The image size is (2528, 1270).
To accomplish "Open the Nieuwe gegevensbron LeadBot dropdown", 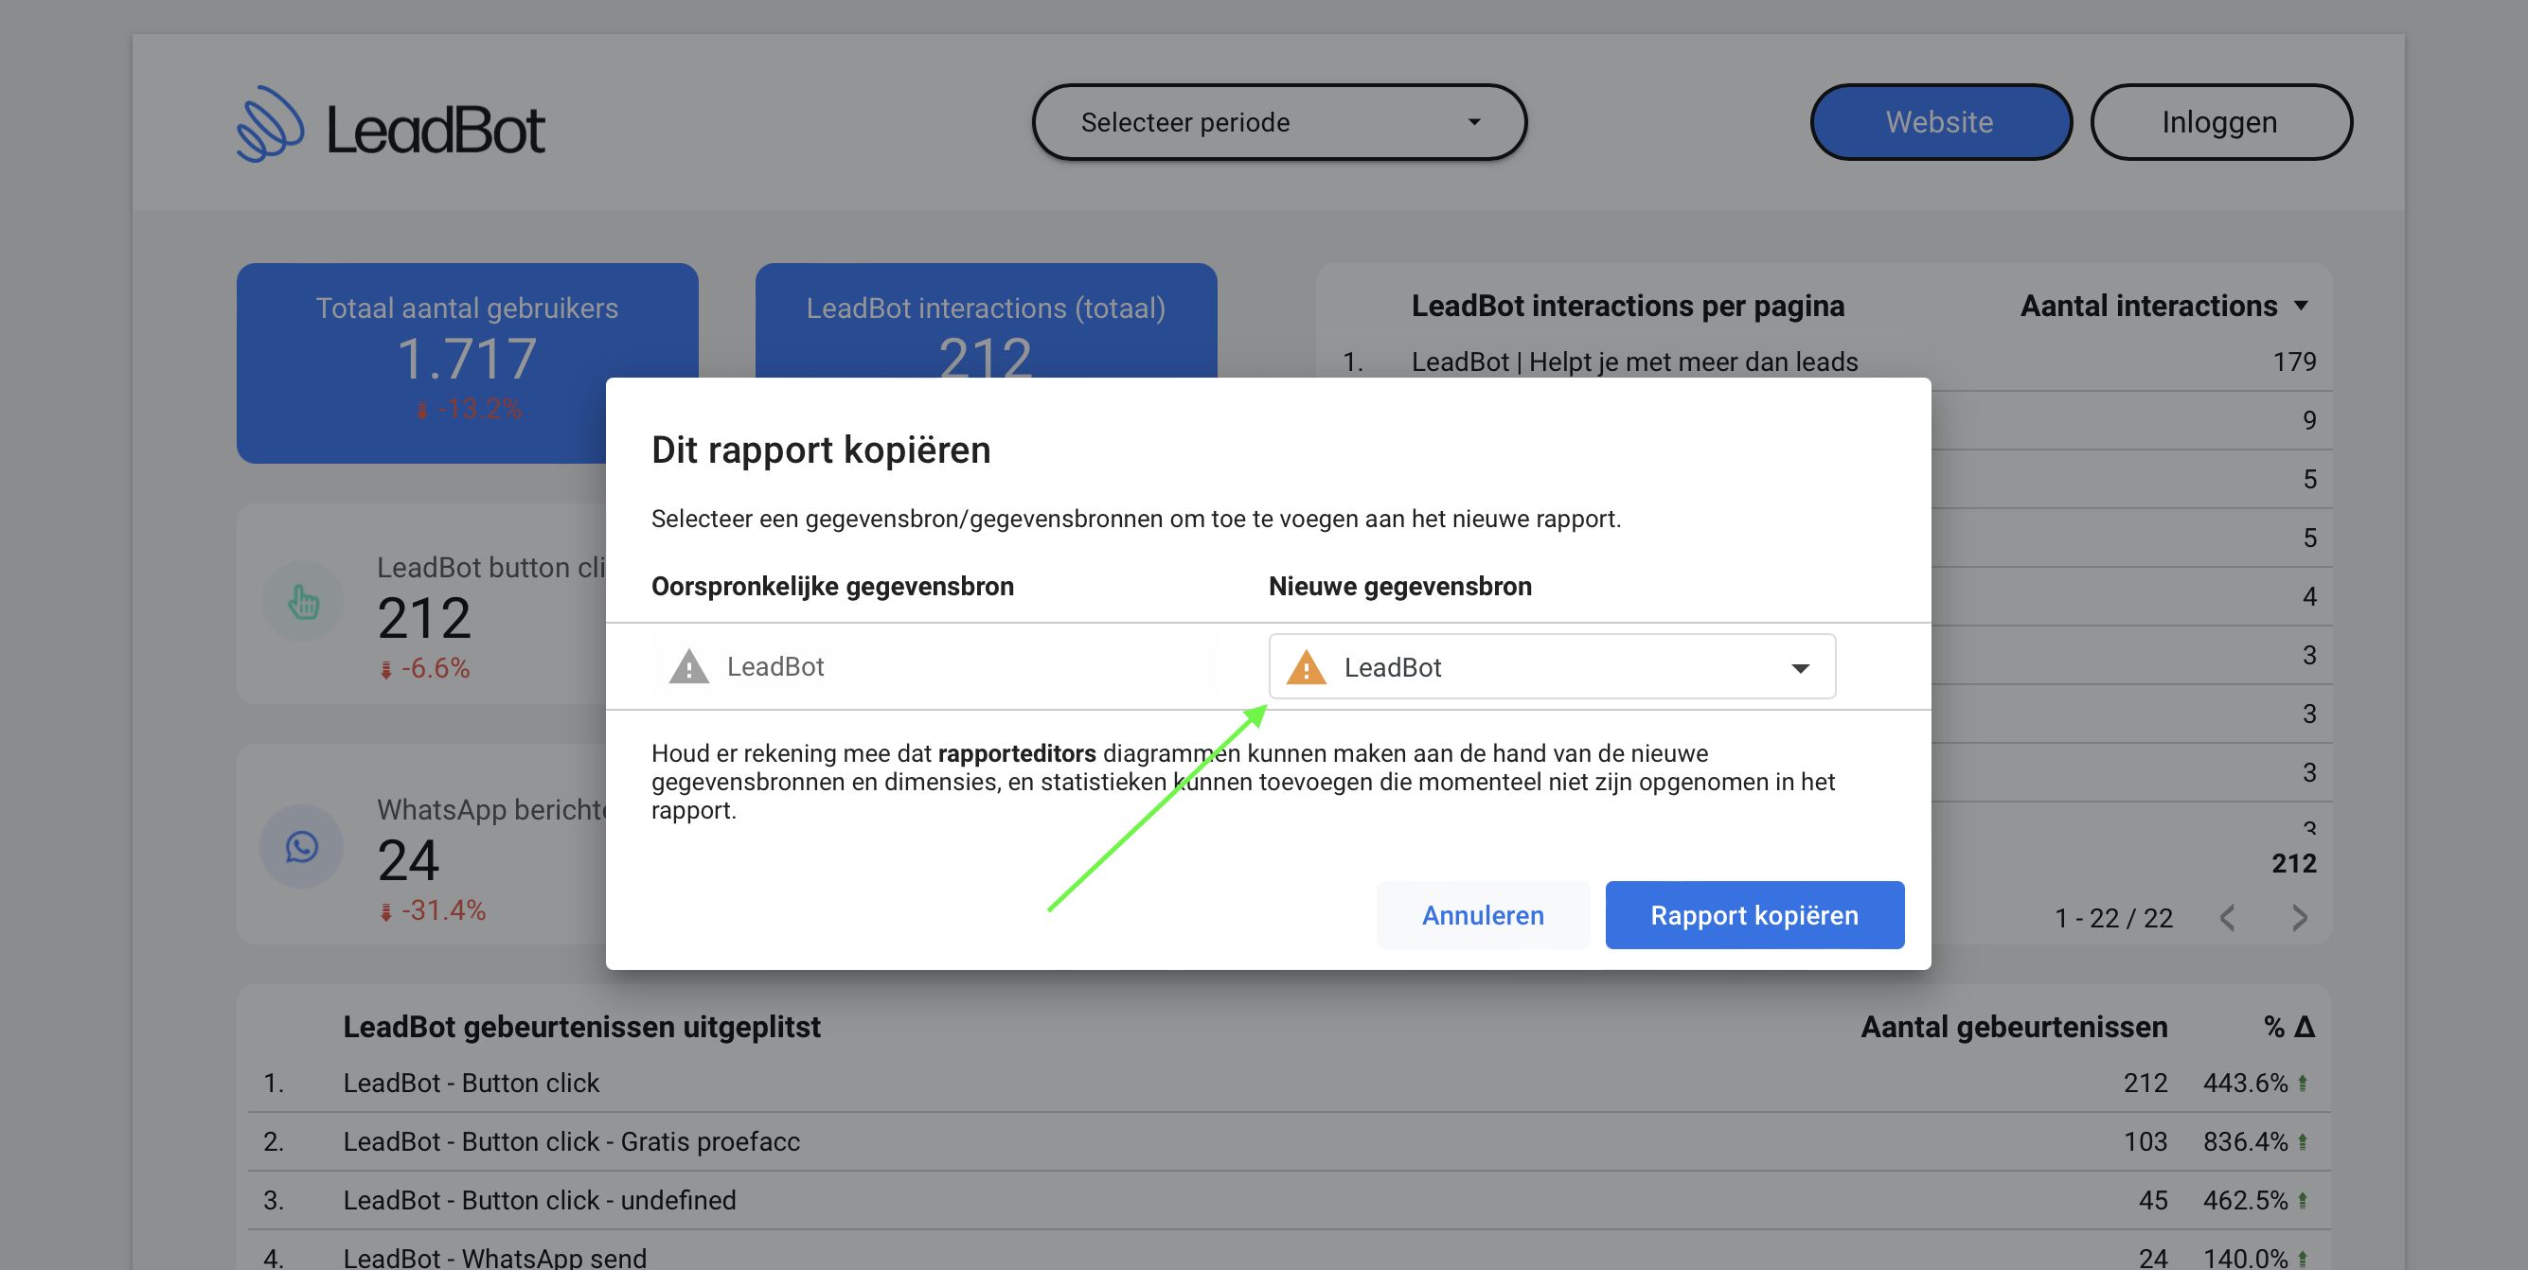I will (x=1552, y=667).
